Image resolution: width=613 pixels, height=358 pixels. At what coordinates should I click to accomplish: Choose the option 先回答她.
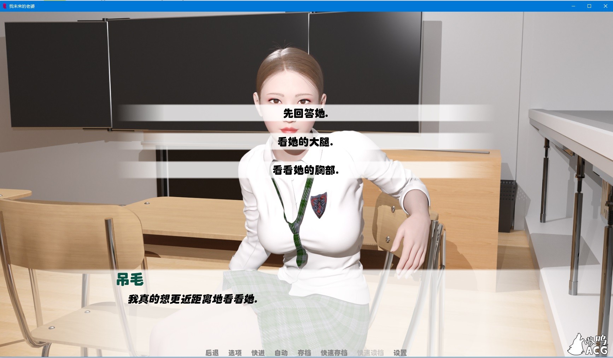click(x=306, y=113)
